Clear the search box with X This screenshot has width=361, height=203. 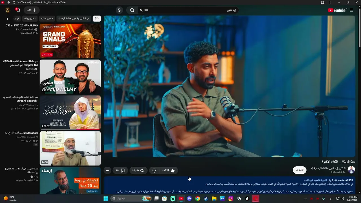(x=141, y=10)
